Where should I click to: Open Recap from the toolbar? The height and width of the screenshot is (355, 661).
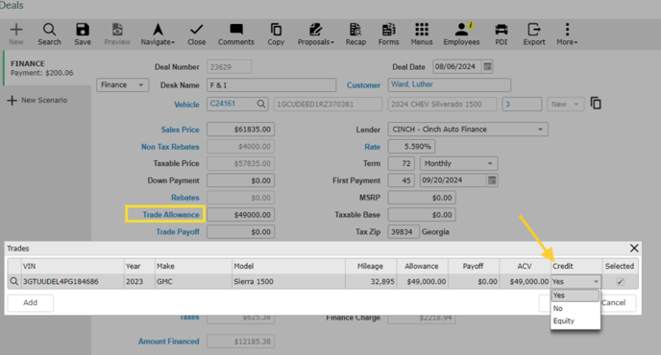coord(355,35)
